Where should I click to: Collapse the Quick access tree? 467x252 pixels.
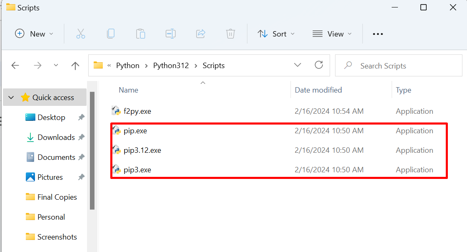pos(11,98)
